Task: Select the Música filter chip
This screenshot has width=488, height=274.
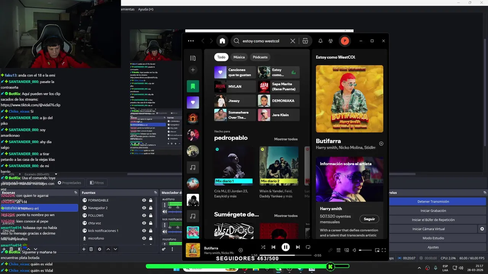Action: pyautogui.click(x=239, y=57)
